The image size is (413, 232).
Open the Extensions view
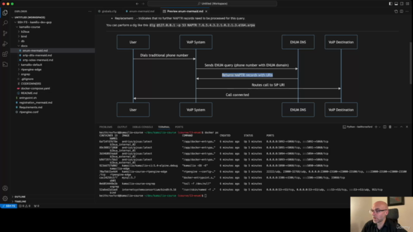(5, 54)
